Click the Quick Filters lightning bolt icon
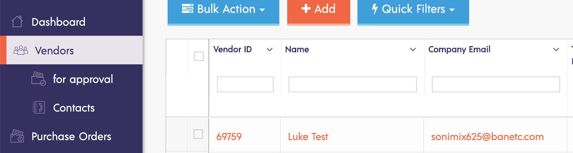The image size is (573, 153). (x=375, y=9)
